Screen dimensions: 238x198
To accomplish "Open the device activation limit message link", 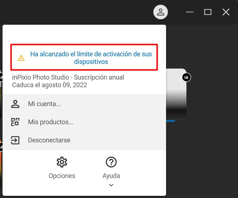I will 91,58.
